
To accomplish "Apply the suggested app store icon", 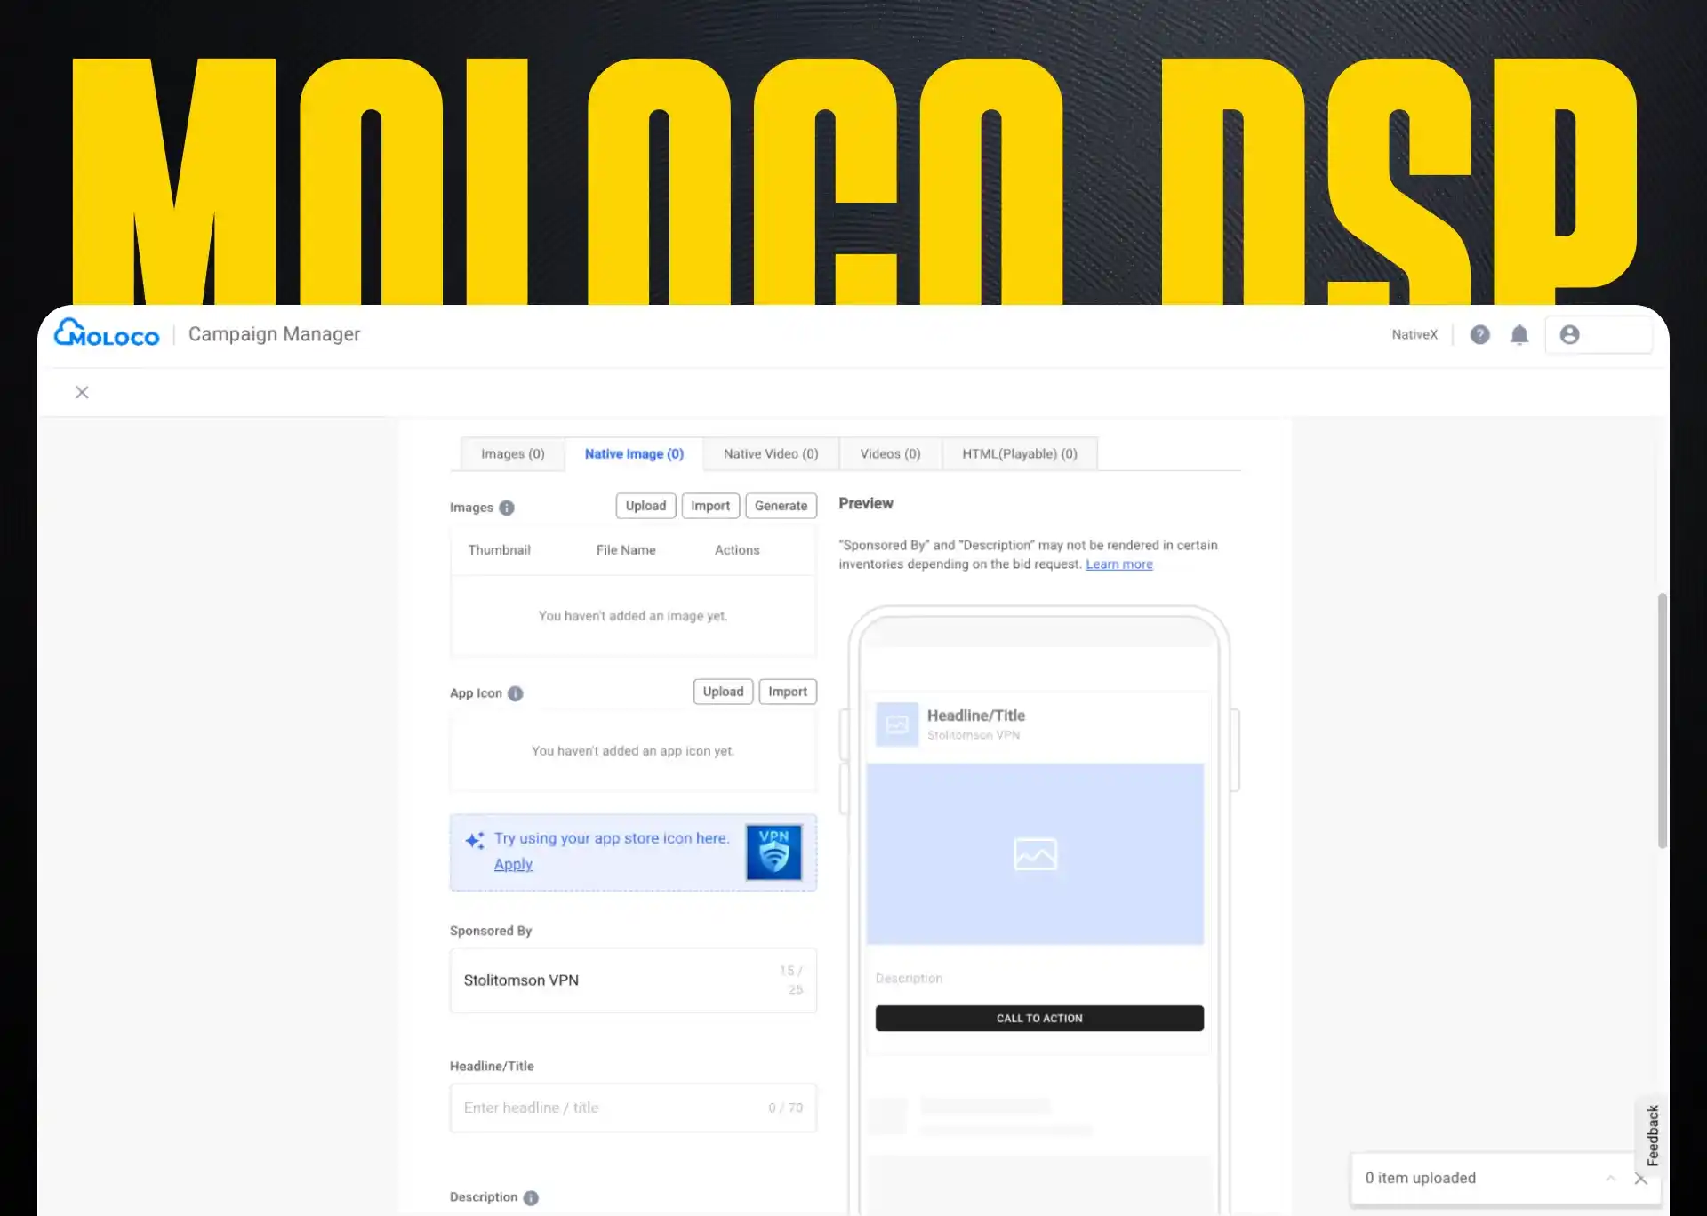I will click(x=513, y=864).
